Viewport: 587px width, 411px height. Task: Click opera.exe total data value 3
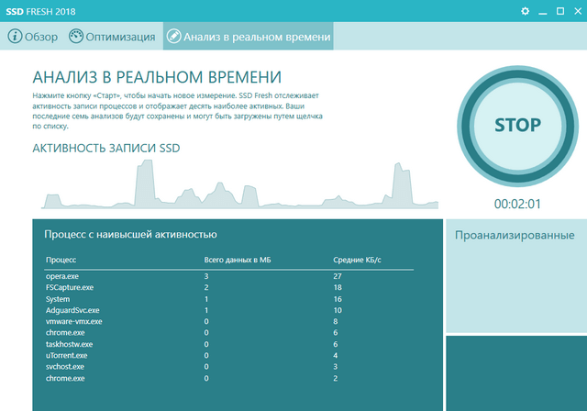pos(206,276)
